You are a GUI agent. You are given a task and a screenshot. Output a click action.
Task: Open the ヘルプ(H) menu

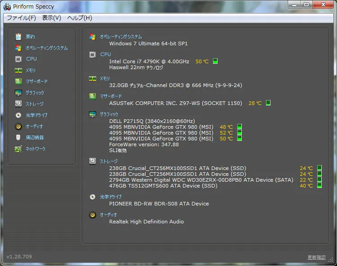point(80,18)
